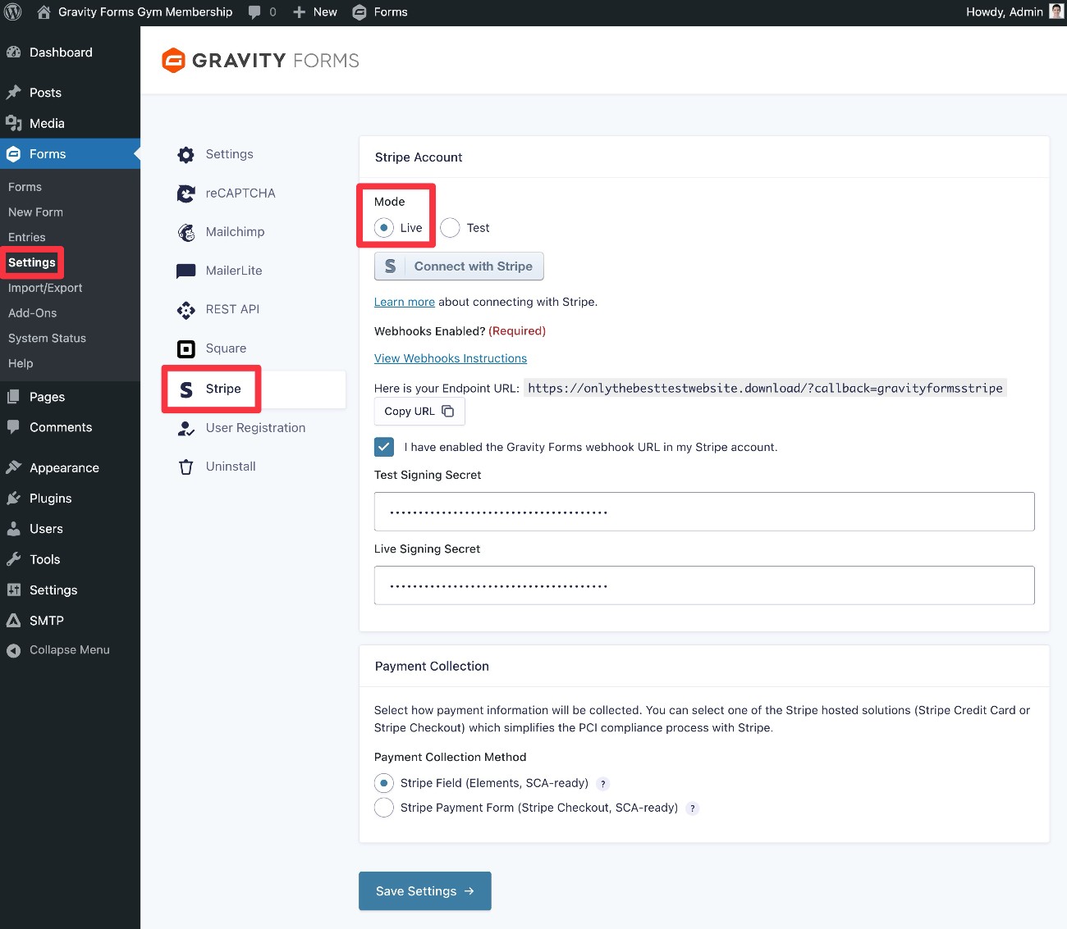Open REST API settings via its icon
Screen dimensions: 1067x929
[185, 309]
